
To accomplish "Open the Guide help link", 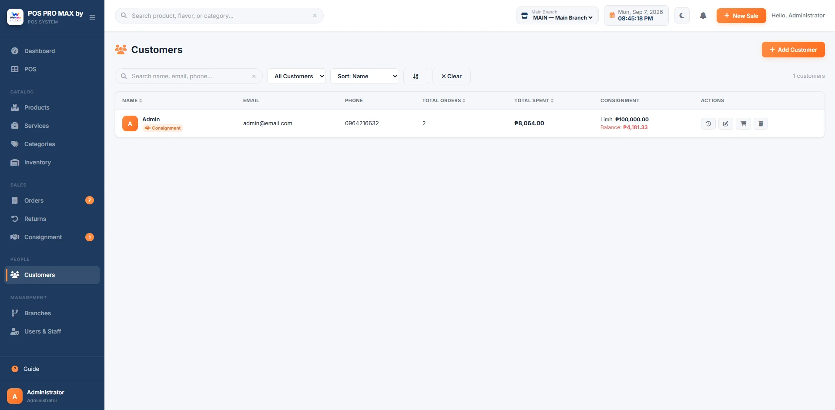I will [x=52, y=369].
